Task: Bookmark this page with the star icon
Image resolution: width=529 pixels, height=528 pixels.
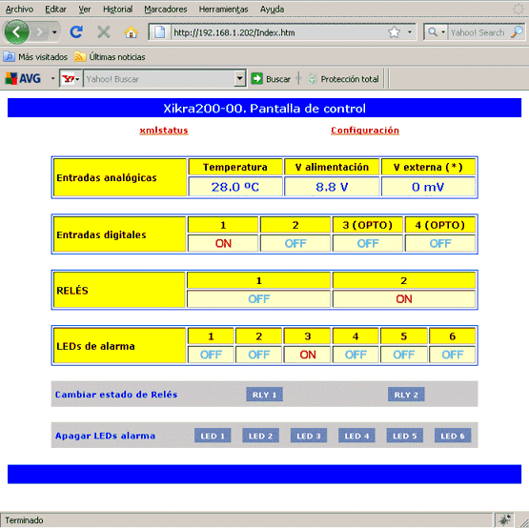Action: [394, 32]
